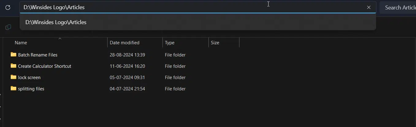
Task: Select Create Calculator Shortcut folder icon
Action: pos(13,66)
